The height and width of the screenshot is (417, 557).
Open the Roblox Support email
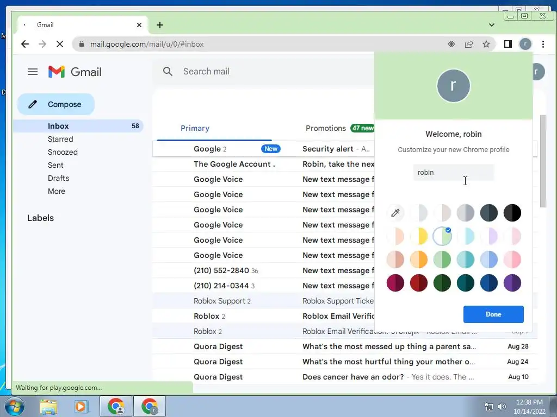(x=264, y=301)
